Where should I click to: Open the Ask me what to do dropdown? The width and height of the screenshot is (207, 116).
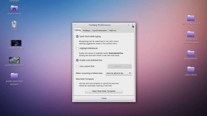(x=119, y=73)
